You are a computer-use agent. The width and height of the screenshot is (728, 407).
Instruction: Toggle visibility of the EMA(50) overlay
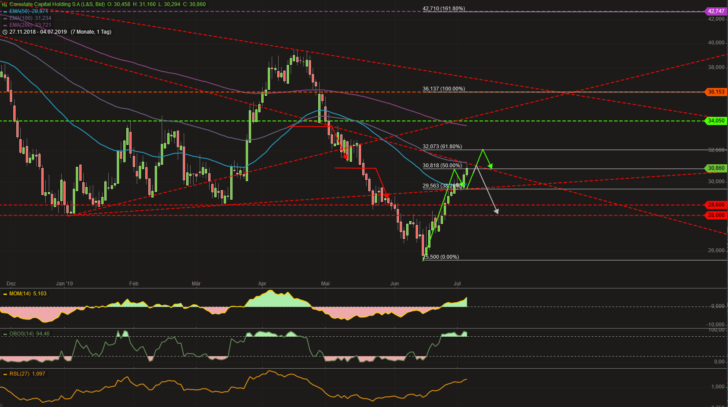pyautogui.click(x=5, y=11)
